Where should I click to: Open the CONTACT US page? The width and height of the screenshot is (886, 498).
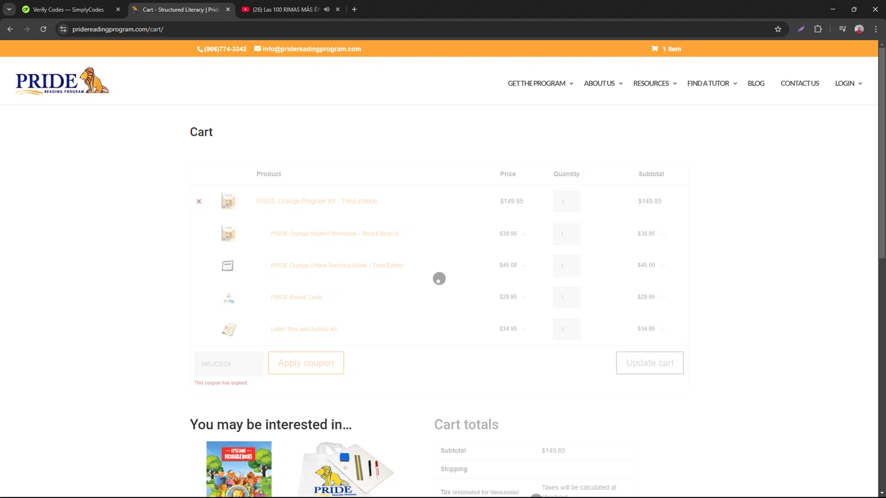[800, 83]
